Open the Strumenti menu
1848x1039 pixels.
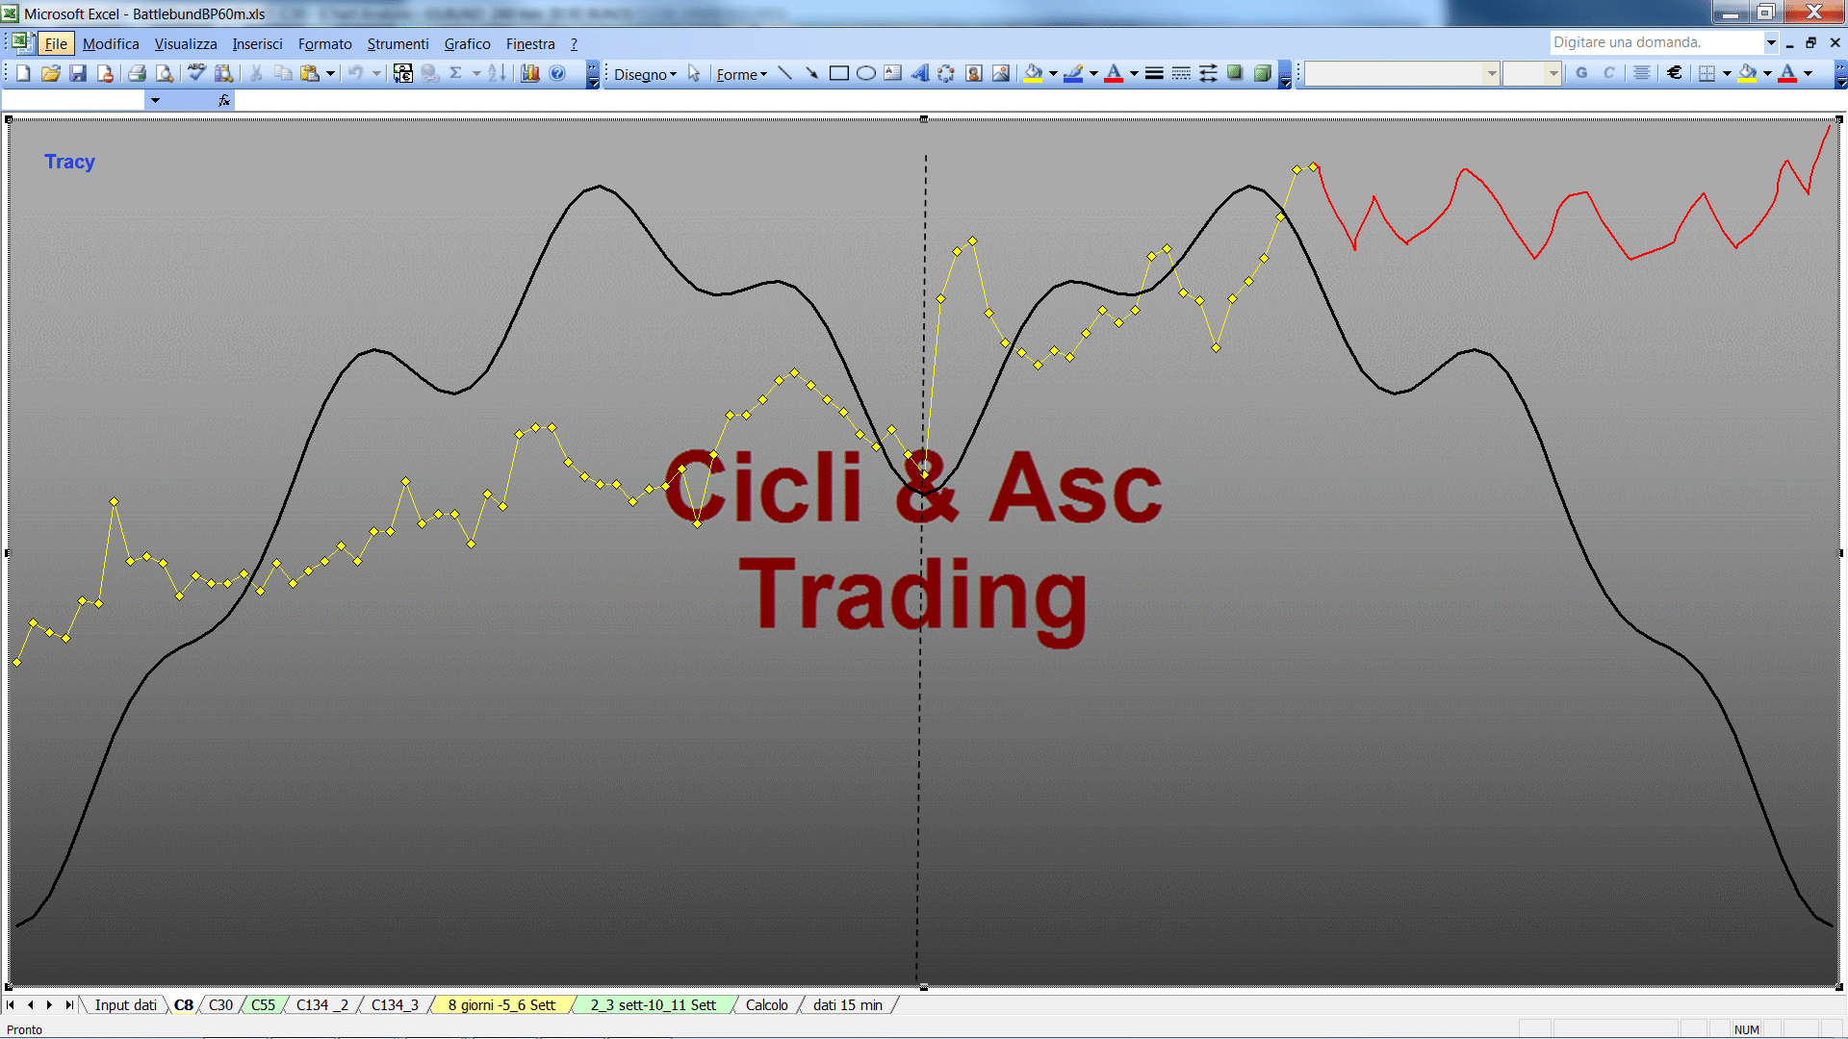pyautogui.click(x=398, y=43)
